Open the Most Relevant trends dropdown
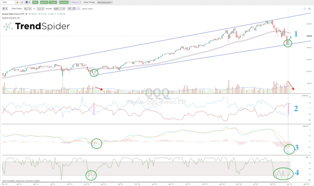 [x=105, y=2]
